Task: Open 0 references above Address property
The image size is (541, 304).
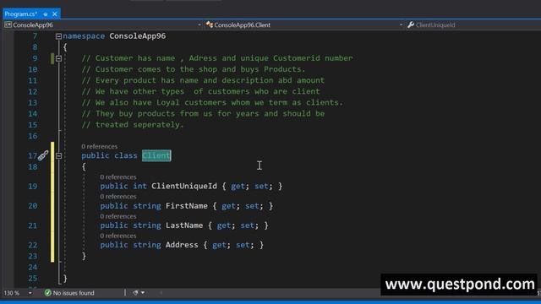Action: coord(118,236)
